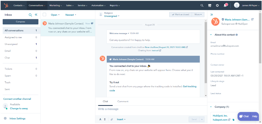Click the HubSpot sprocket logo

6,5
